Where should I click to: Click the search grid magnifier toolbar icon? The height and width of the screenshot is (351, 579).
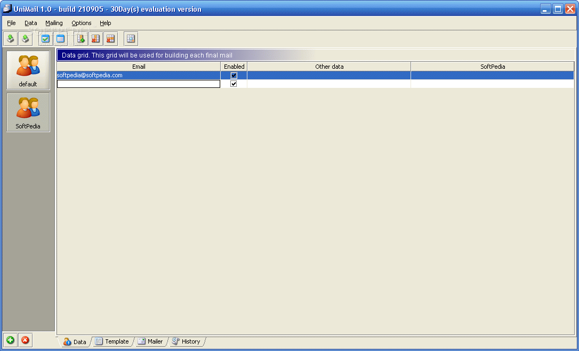pyautogui.click(x=131, y=39)
